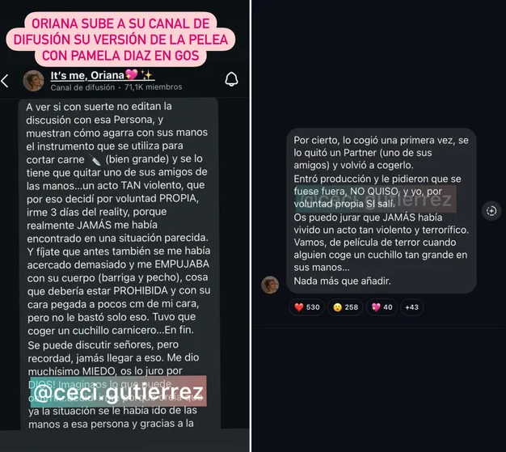
Task: Tap the knife emoji in the message
Action: pos(95,159)
